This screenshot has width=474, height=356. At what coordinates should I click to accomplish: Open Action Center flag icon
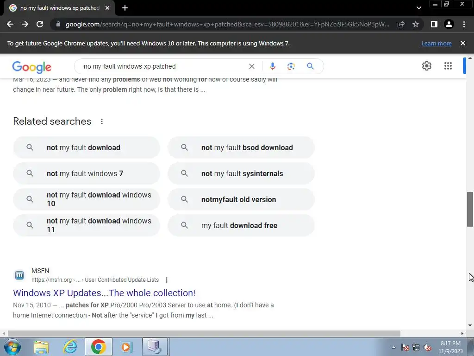coord(405,347)
